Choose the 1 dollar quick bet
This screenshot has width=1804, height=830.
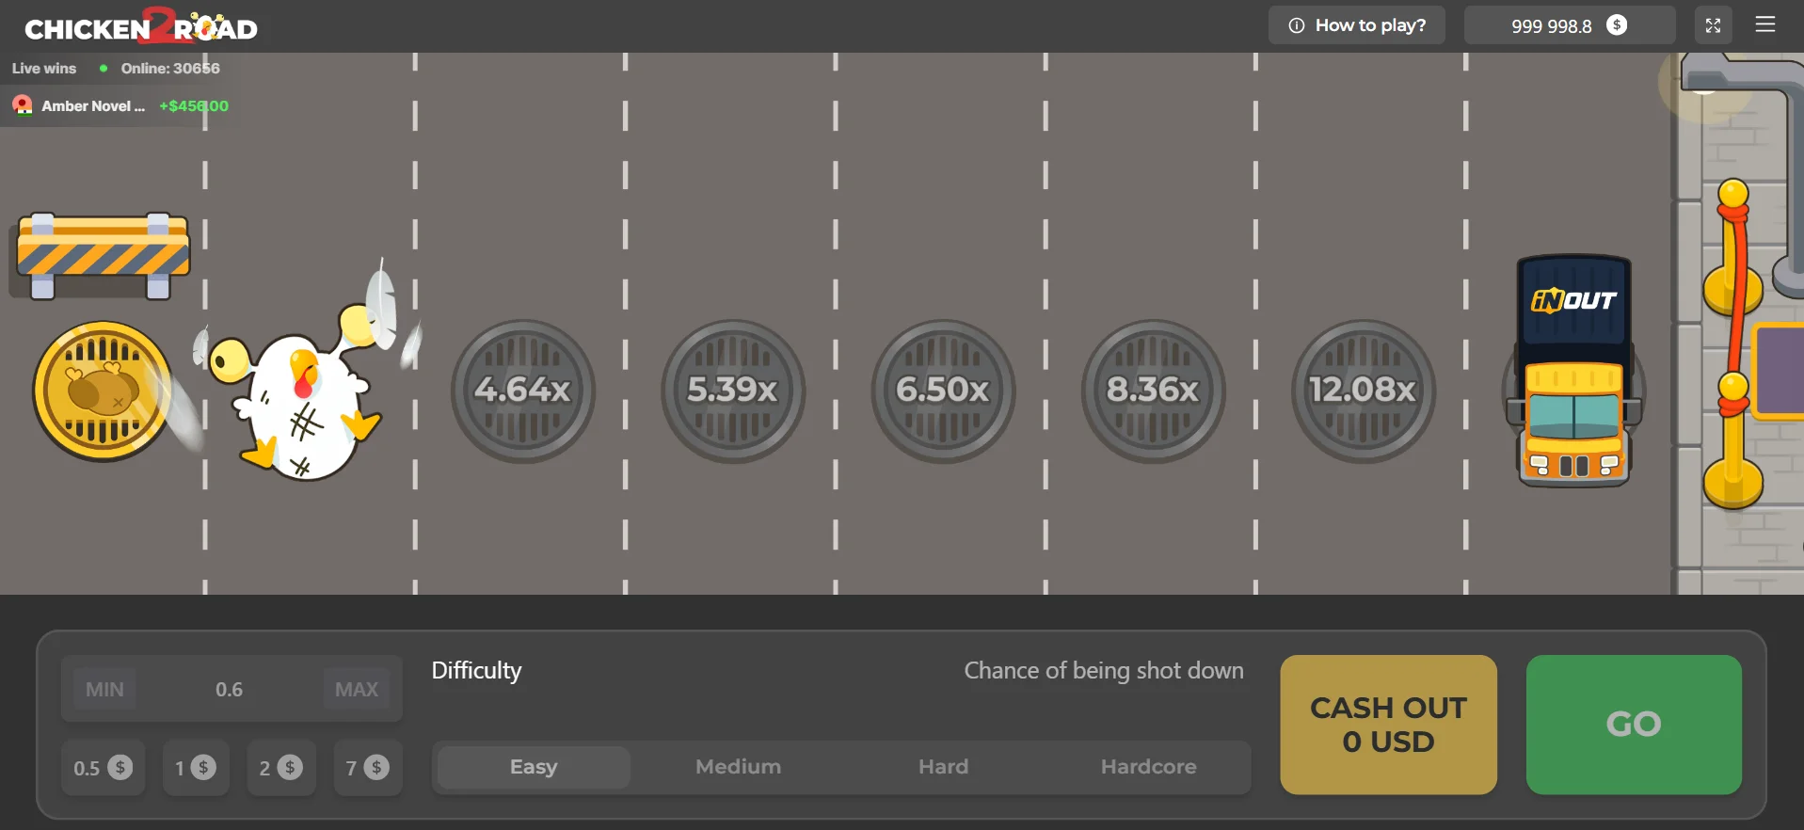196,768
